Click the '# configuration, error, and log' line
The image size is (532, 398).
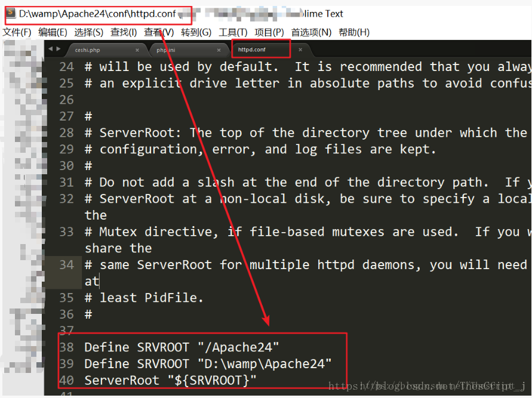click(x=260, y=149)
